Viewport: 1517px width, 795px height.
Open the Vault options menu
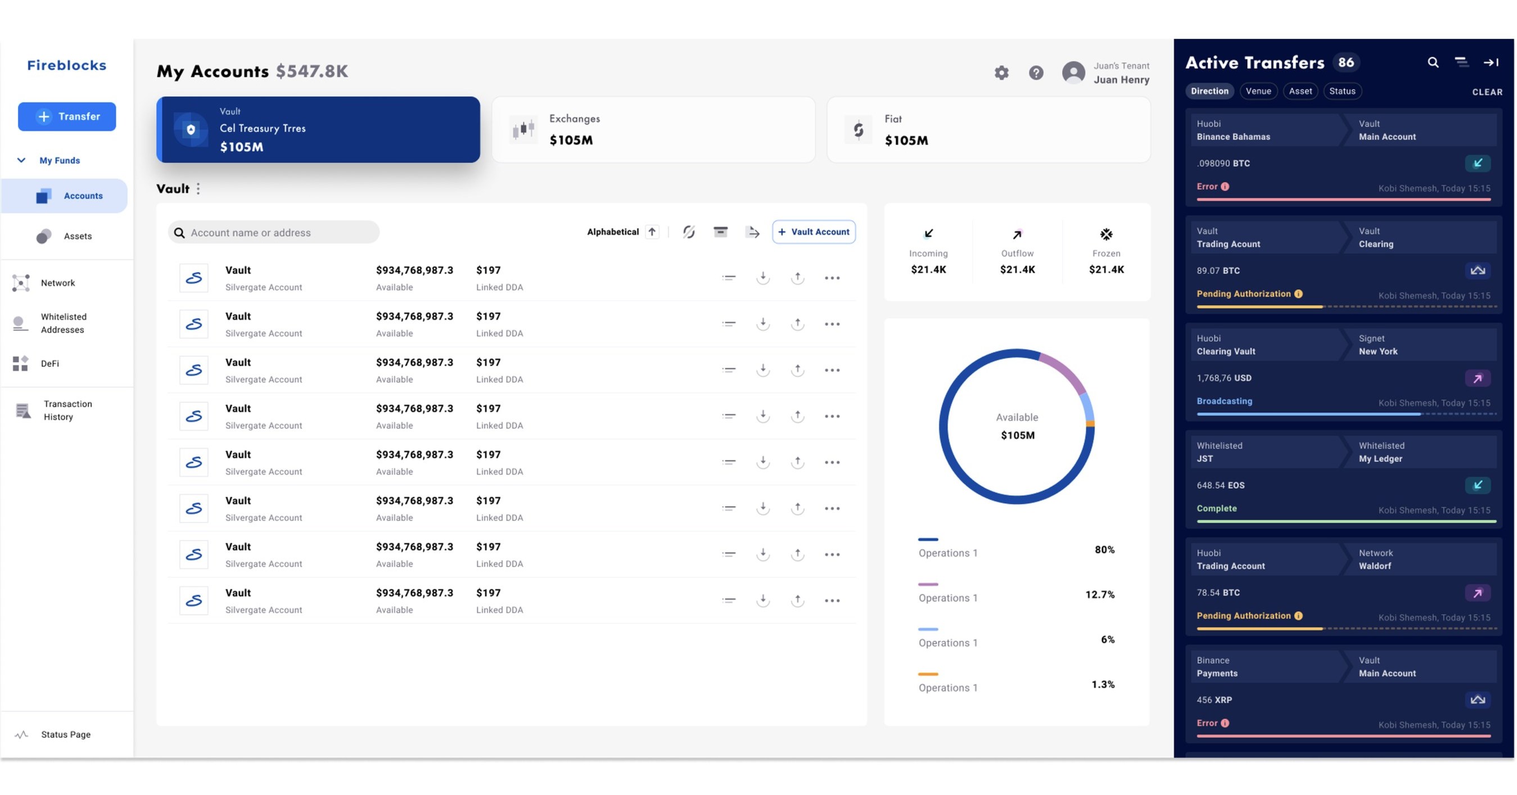click(198, 188)
